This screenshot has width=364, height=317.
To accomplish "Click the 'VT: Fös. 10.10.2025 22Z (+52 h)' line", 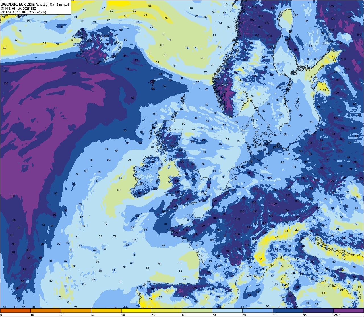I will (23, 12).
